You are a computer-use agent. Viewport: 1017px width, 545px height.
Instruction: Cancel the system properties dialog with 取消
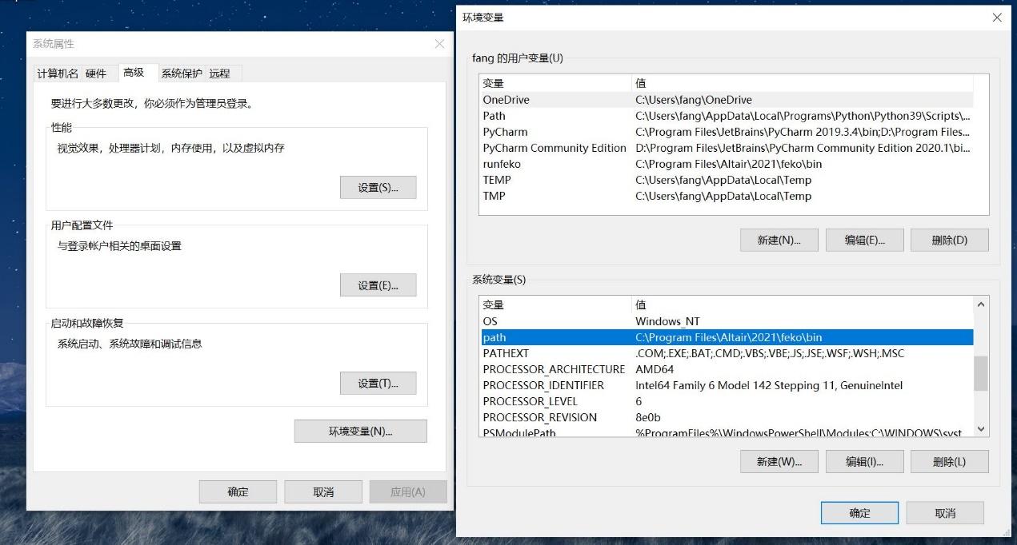click(322, 491)
